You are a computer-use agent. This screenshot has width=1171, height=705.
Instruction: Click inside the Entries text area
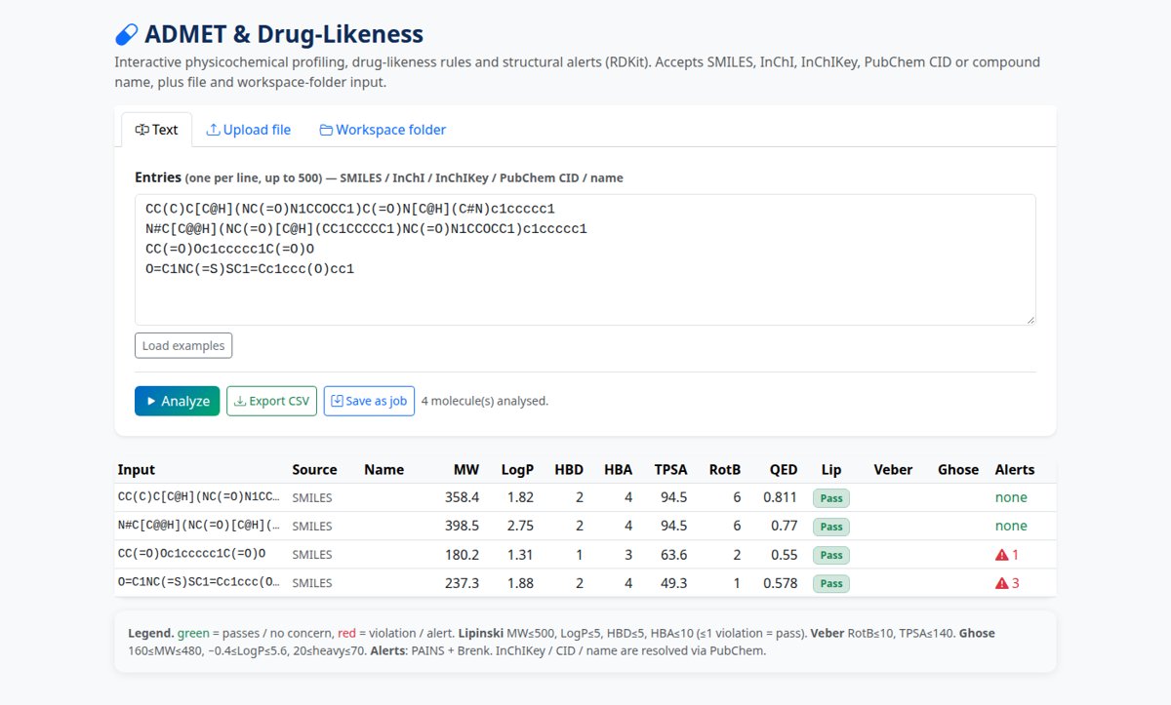pos(585,259)
